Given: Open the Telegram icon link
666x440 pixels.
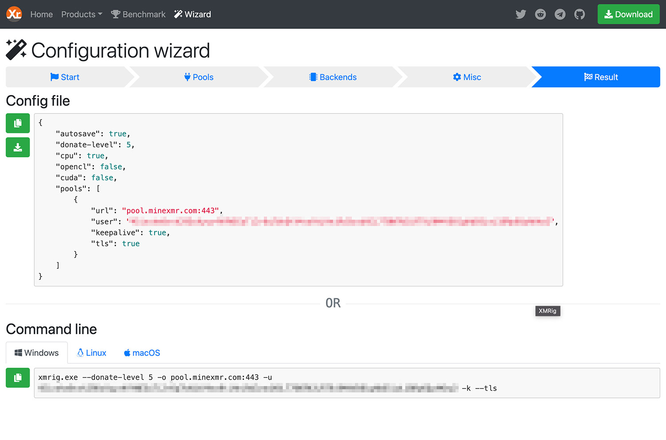Looking at the screenshot, I should point(560,14).
